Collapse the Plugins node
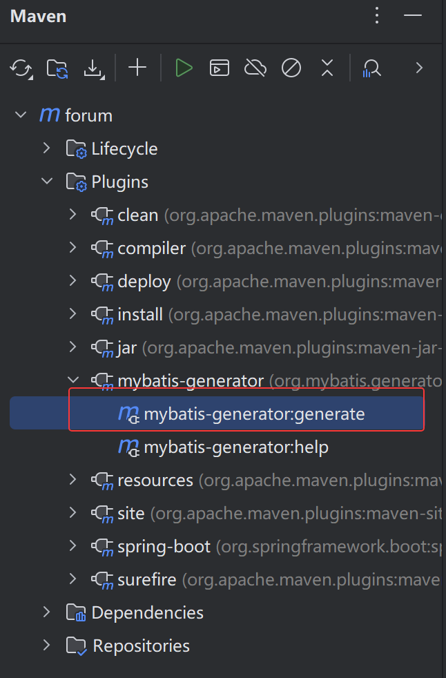This screenshot has width=446, height=678. click(47, 182)
